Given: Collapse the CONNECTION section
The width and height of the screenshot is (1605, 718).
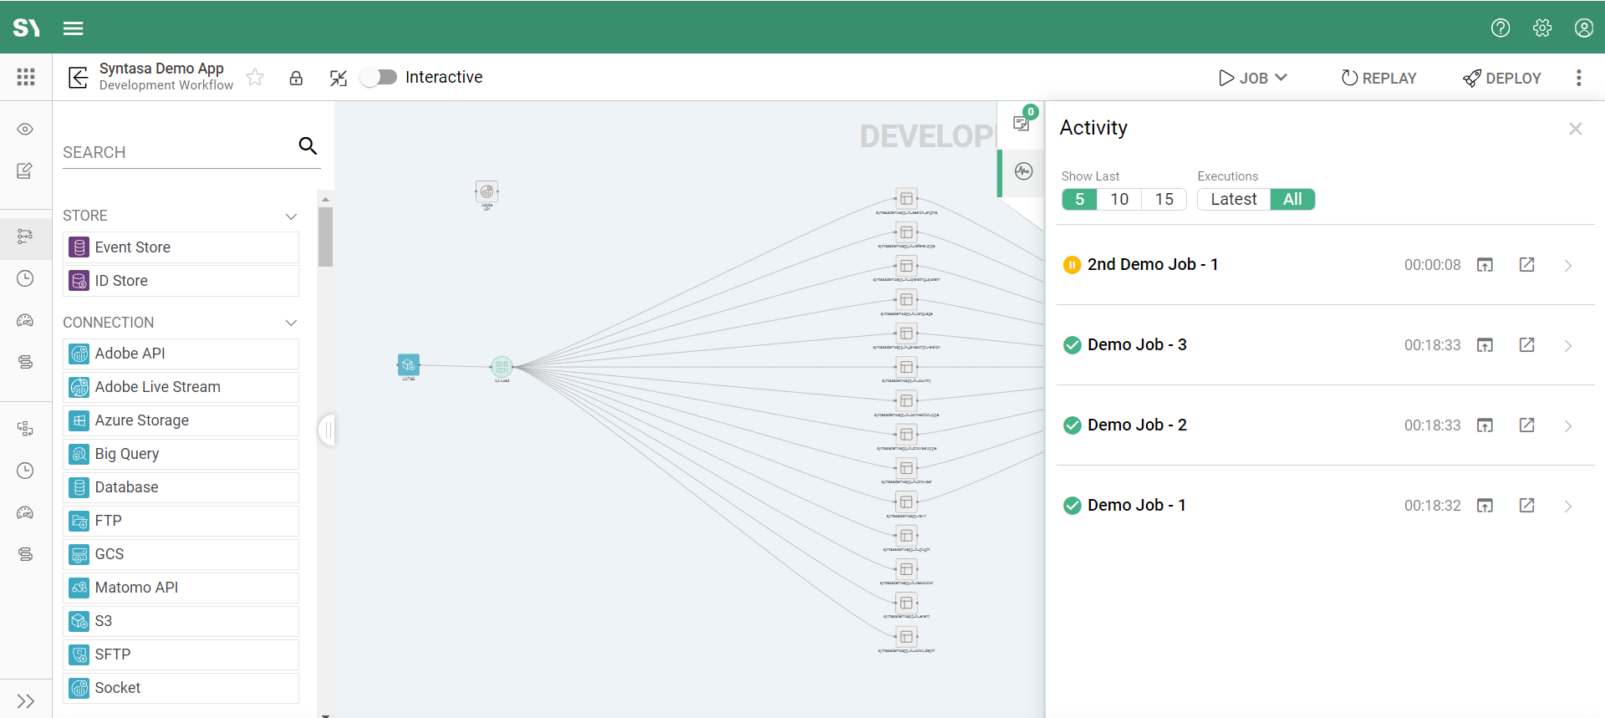Looking at the screenshot, I should point(291,323).
